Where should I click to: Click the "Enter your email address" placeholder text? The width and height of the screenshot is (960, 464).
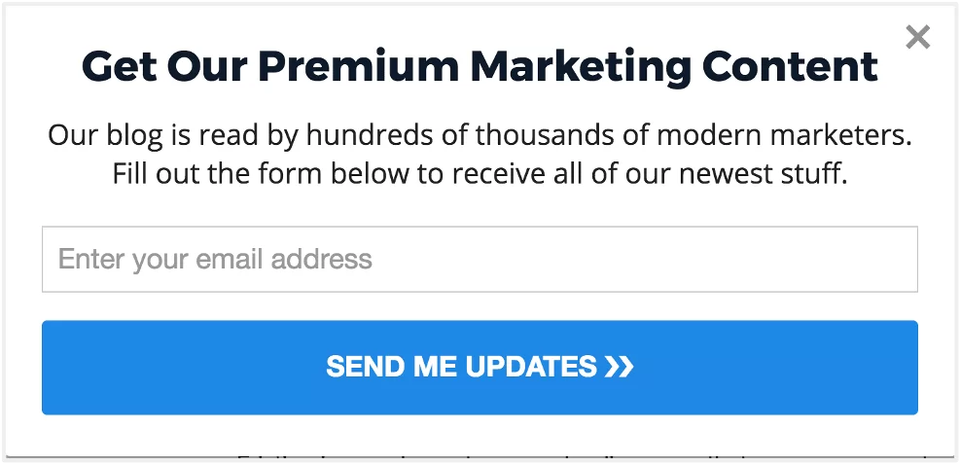[215, 260]
